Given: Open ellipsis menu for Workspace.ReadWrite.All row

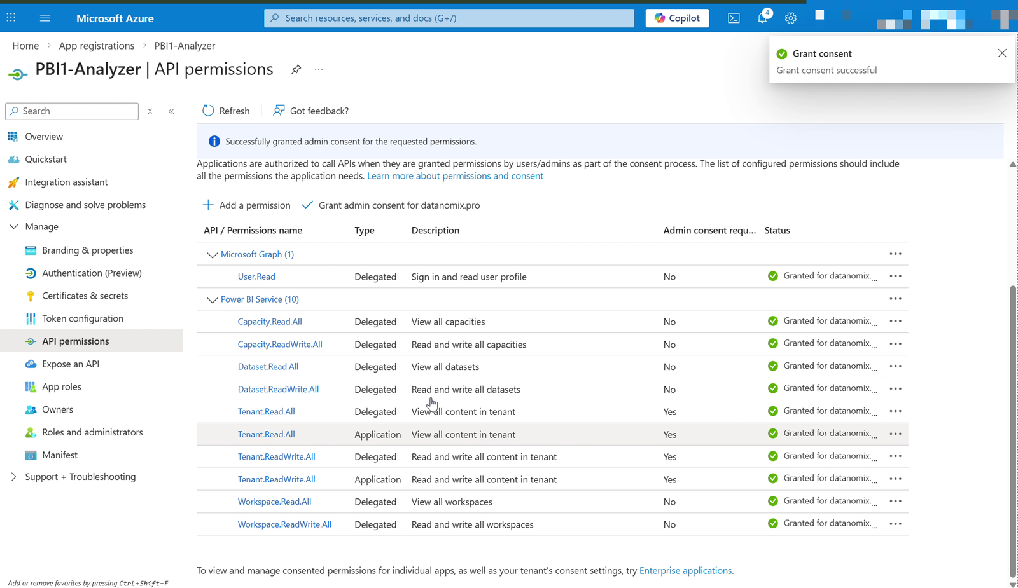Looking at the screenshot, I should 895,524.
